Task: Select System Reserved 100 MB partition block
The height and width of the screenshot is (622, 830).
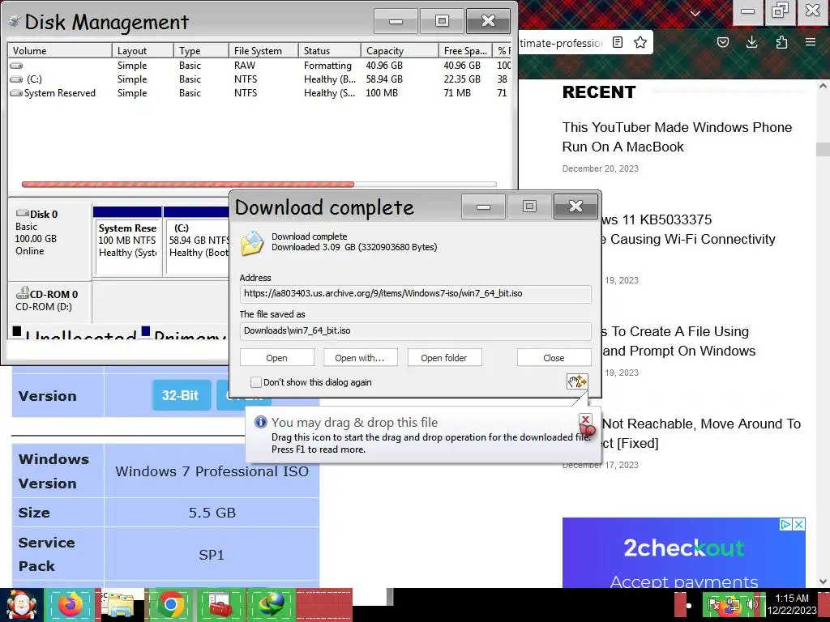Action: 127,241
